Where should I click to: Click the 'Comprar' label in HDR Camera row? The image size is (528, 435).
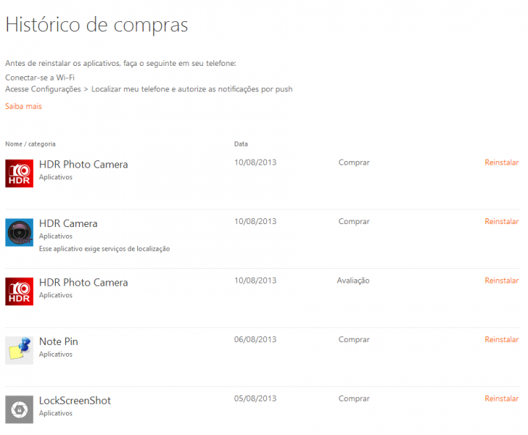click(354, 222)
